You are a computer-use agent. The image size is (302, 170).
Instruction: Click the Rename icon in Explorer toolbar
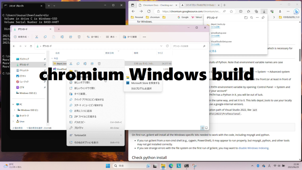coord(62,37)
